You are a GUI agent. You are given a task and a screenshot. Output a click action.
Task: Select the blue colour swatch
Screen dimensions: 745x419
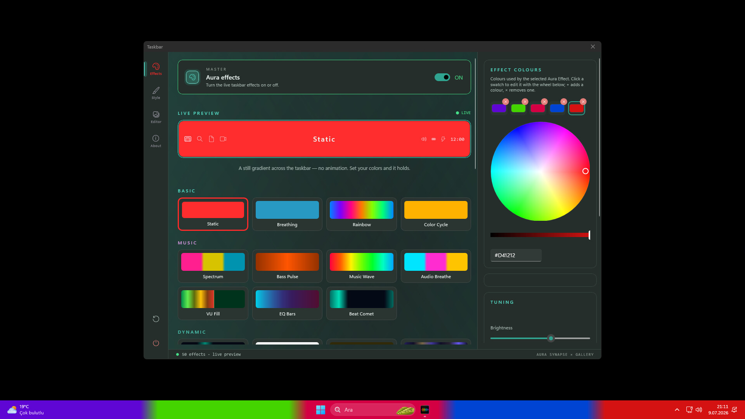pos(557,109)
